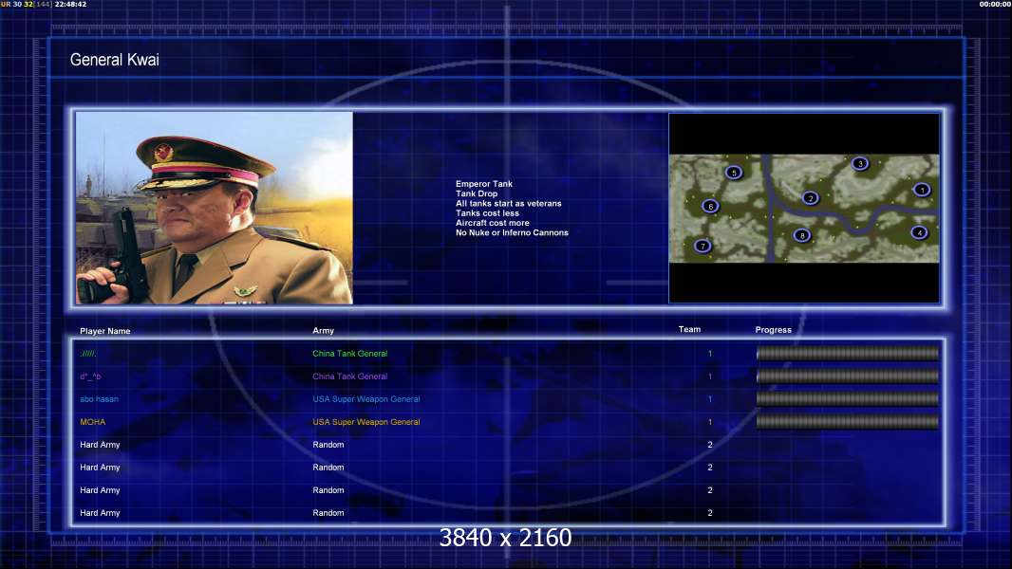Click team number in MOHA row
Viewport: 1012px width, 569px height.
(710, 422)
